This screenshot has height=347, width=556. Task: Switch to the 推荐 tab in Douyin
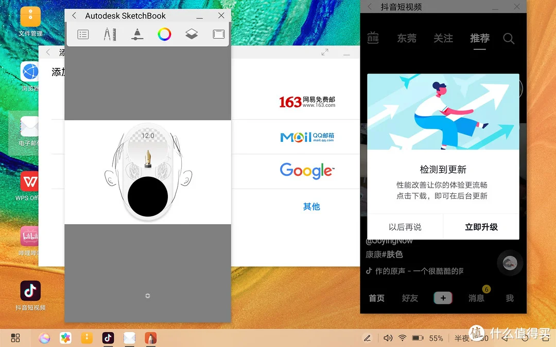point(480,38)
